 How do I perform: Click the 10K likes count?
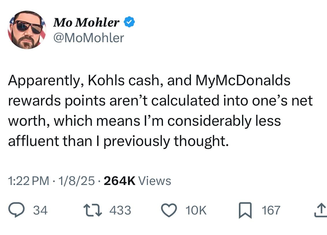tap(196, 210)
